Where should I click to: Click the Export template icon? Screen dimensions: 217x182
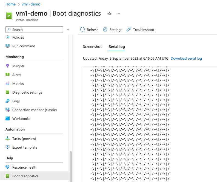(x=8, y=147)
